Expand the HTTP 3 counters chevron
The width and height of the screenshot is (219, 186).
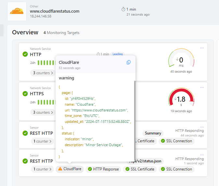52,73
